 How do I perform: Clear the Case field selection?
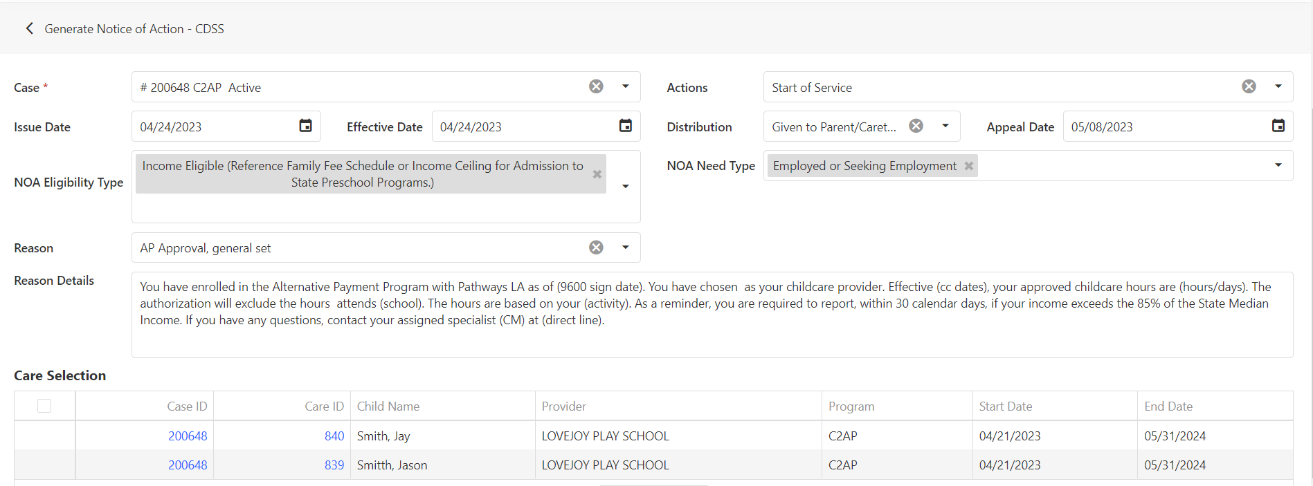click(596, 86)
